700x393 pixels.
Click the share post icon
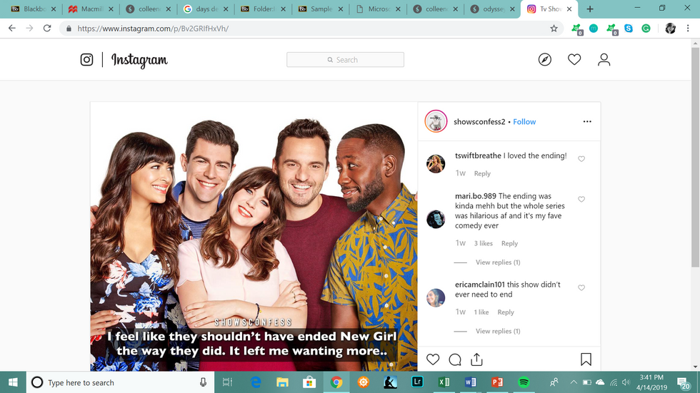(477, 359)
